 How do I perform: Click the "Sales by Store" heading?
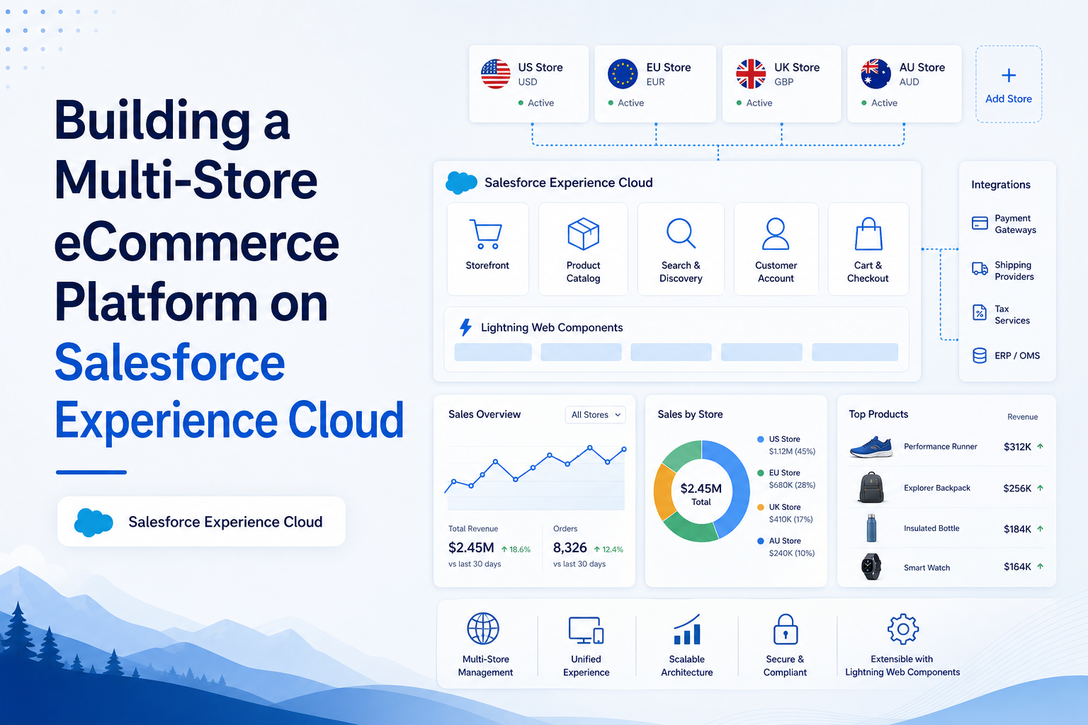tap(690, 414)
